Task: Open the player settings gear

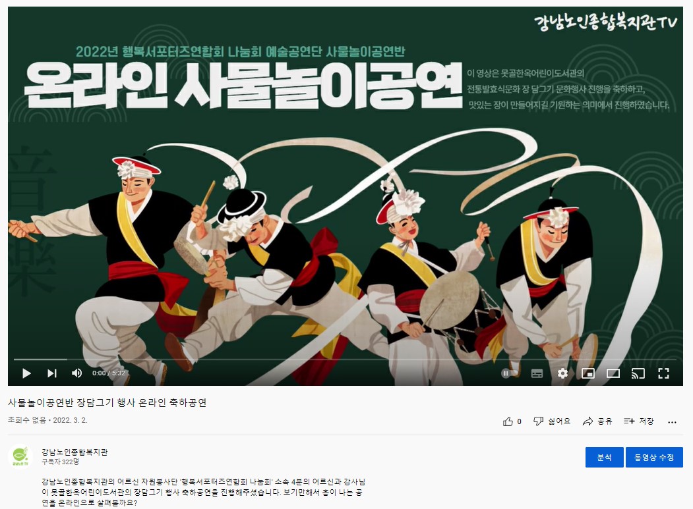Action: point(562,373)
